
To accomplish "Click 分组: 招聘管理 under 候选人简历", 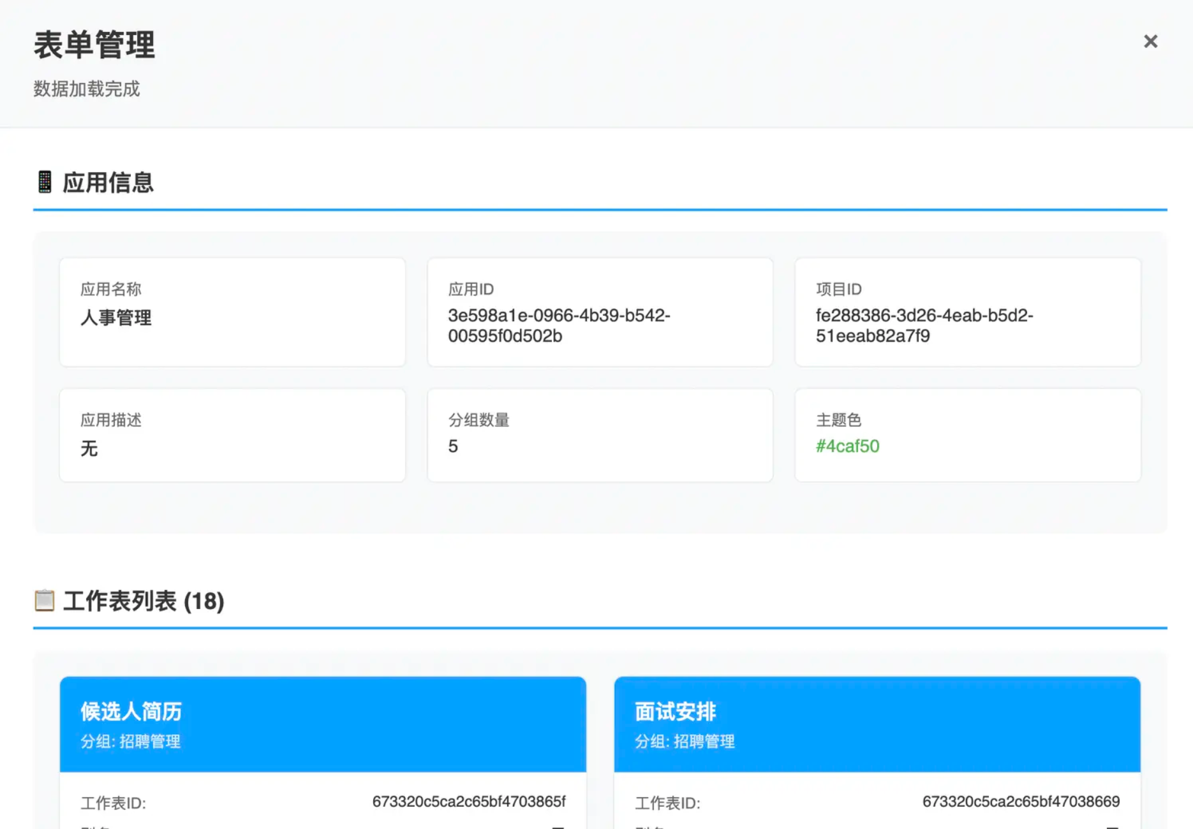I will [131, 742].
